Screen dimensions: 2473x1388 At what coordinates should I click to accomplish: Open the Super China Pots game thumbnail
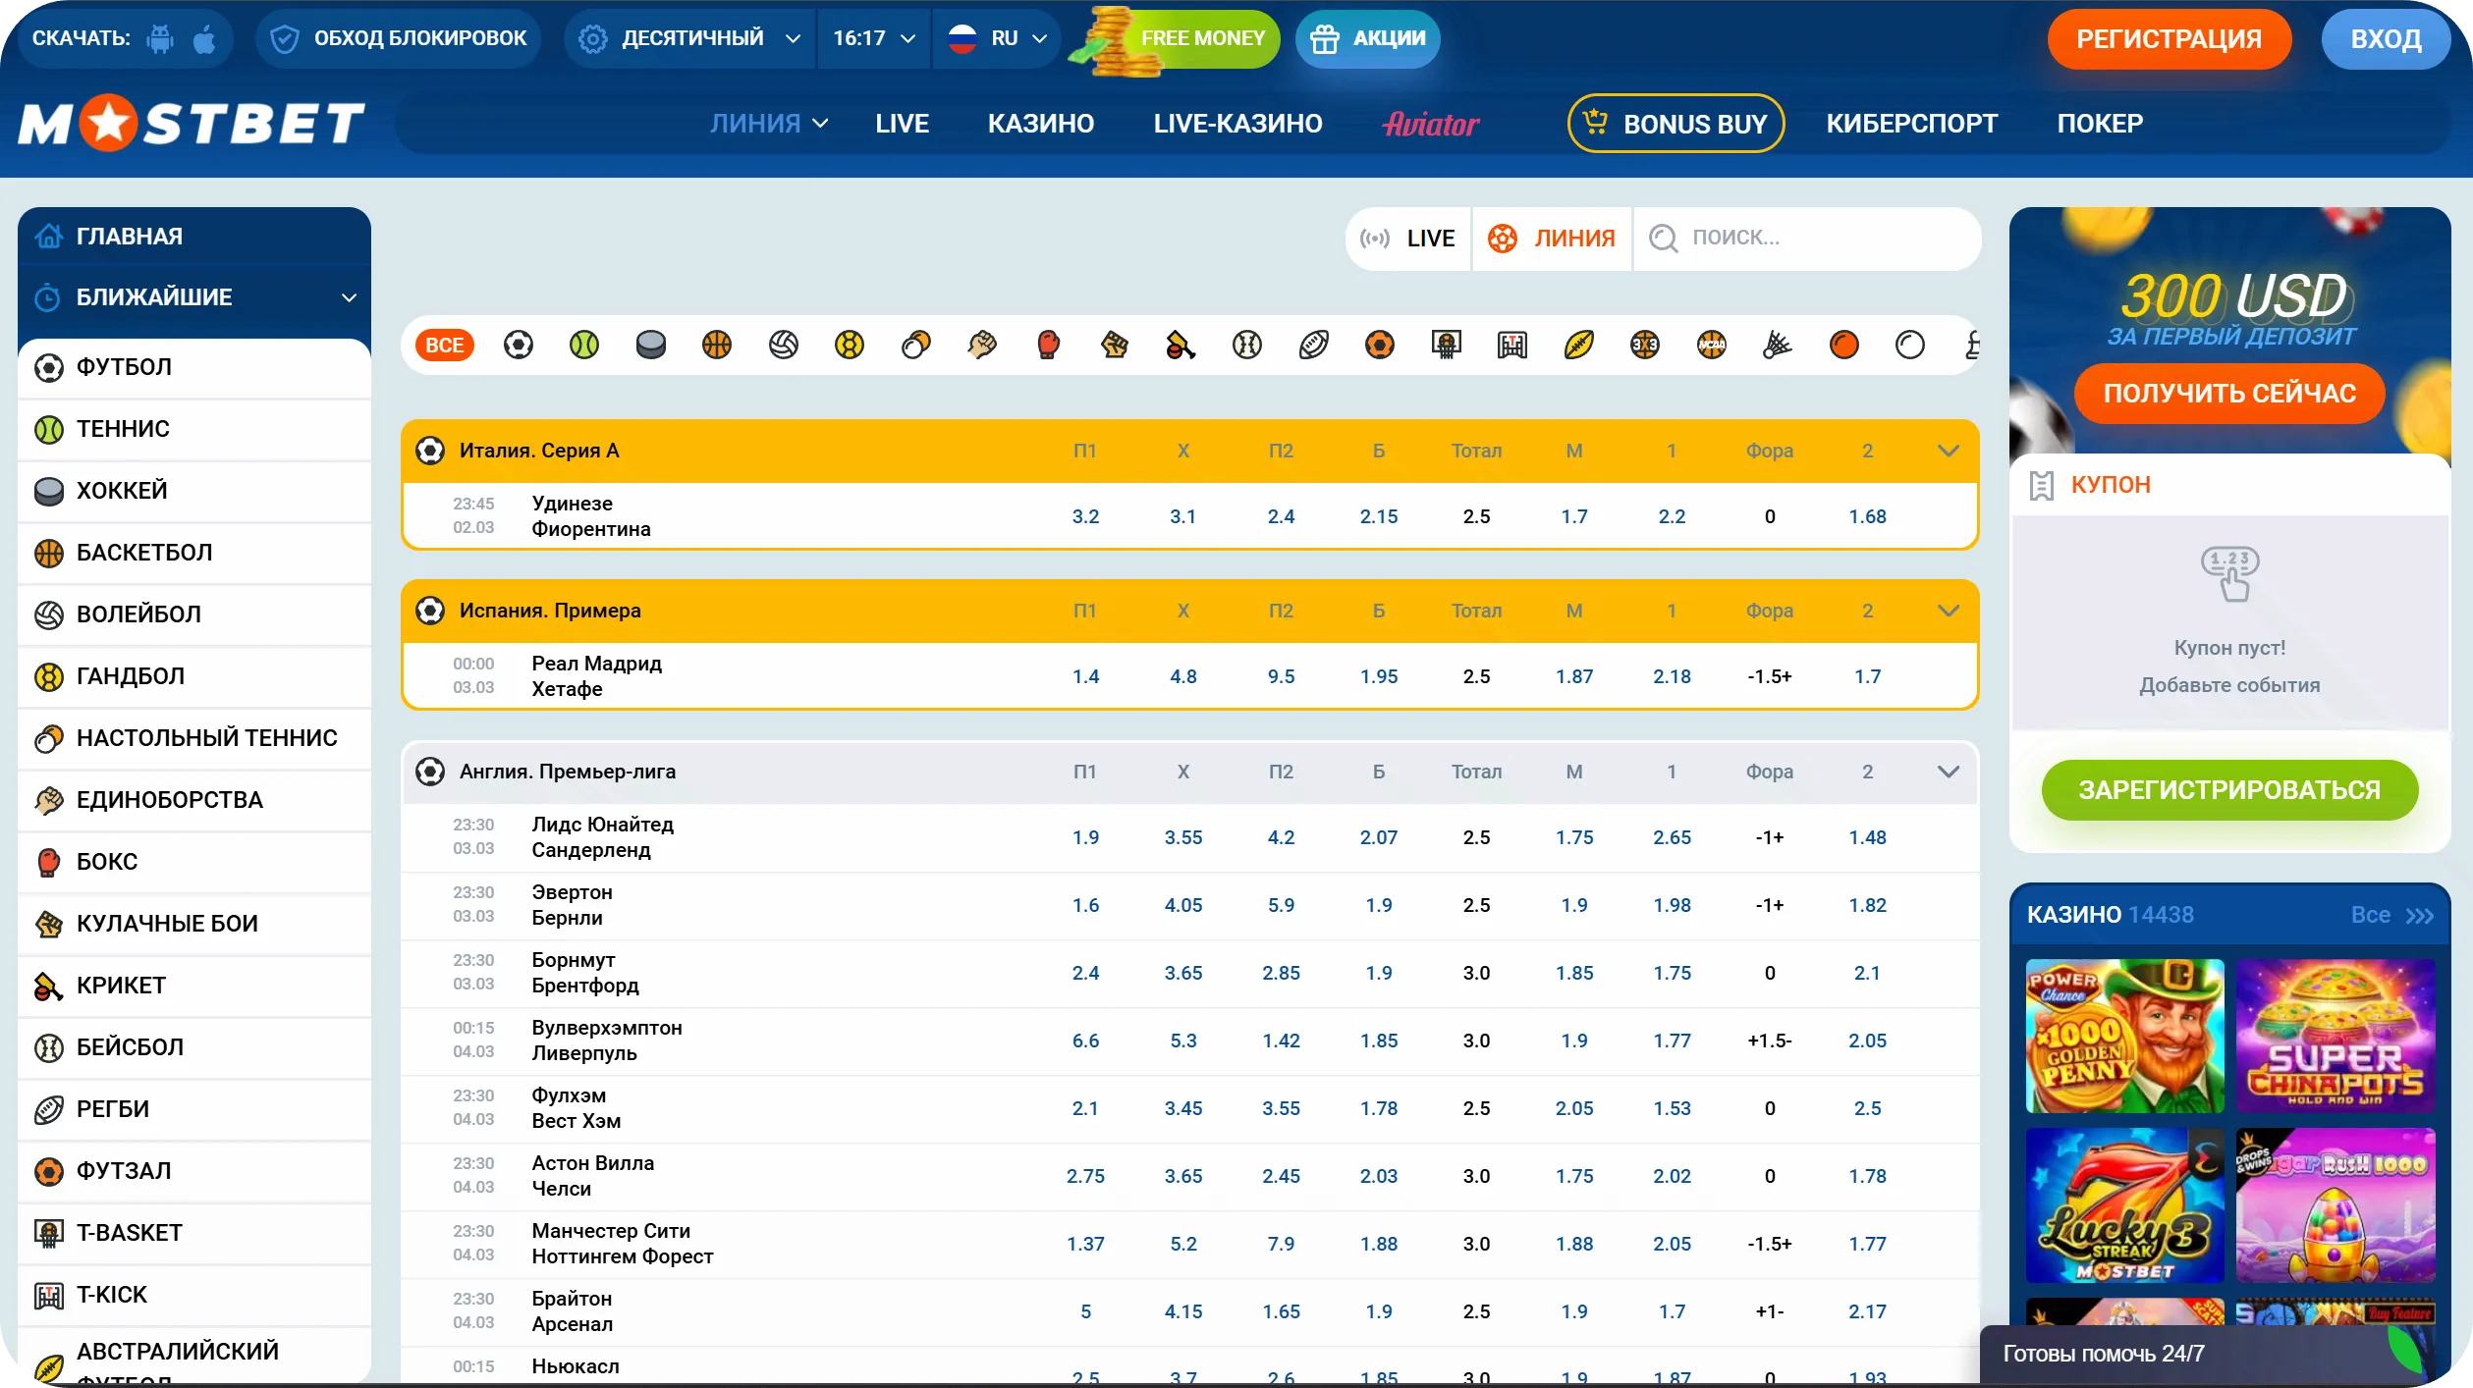pos(2335,1036)
